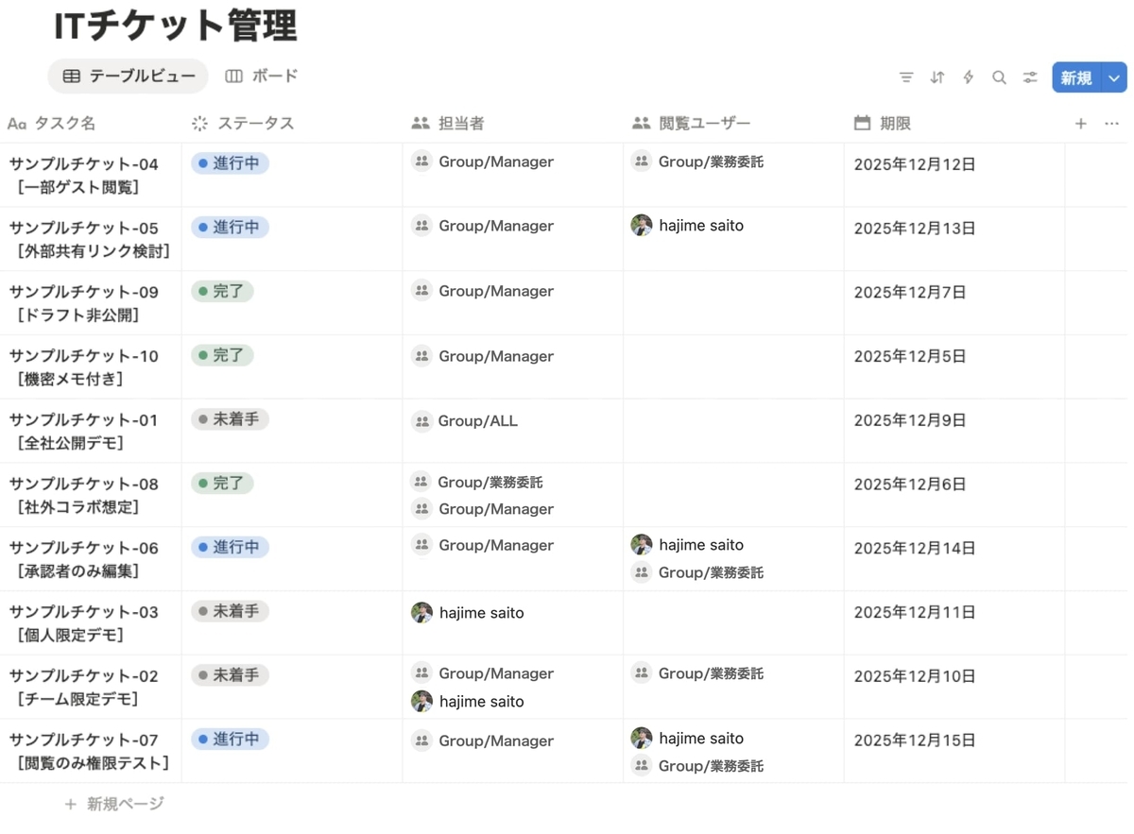Switch to the ボード view
This screenshot has width=1134, height=834.
point(261,77)
